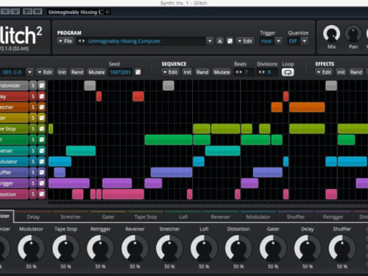Click dice icon on Shuffler row

tap(42, 172)
